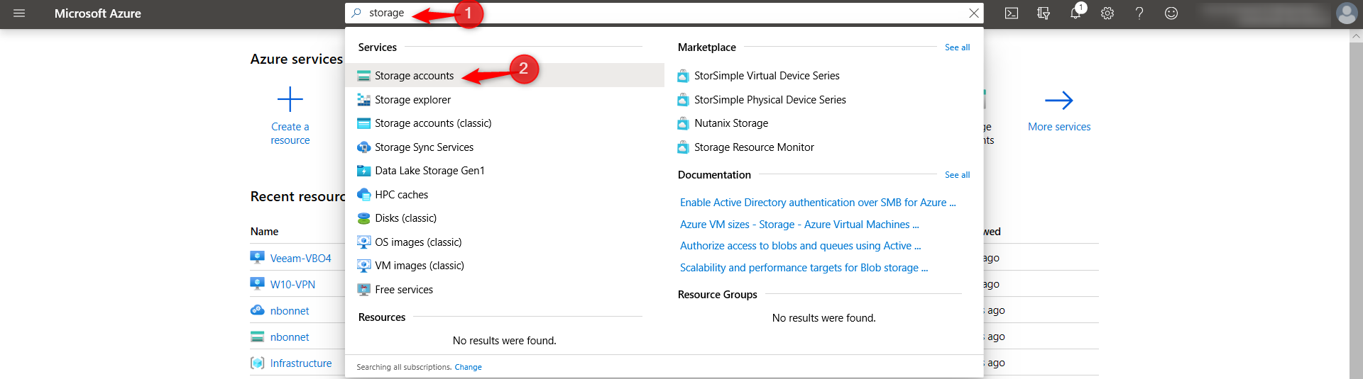Screen dimensions: 1363x379
Task: Open Azure VM sizes Storage documentation link
Action: click(x=799, y=225)
